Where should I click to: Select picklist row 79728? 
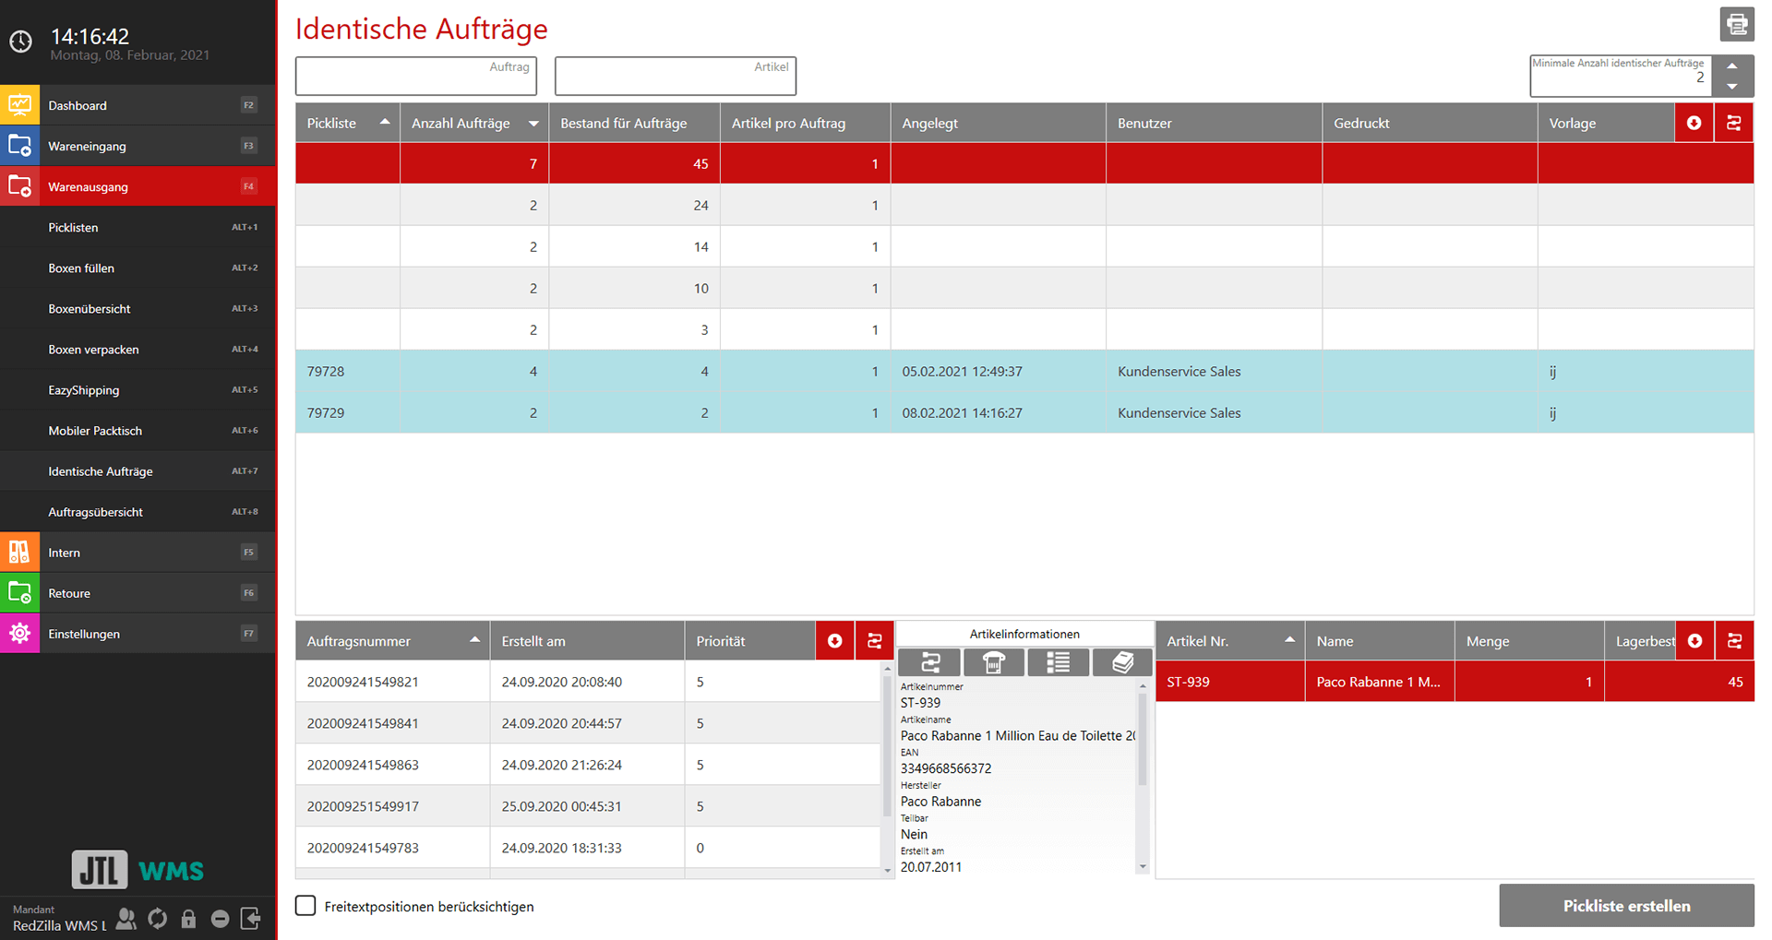[326, 372]
